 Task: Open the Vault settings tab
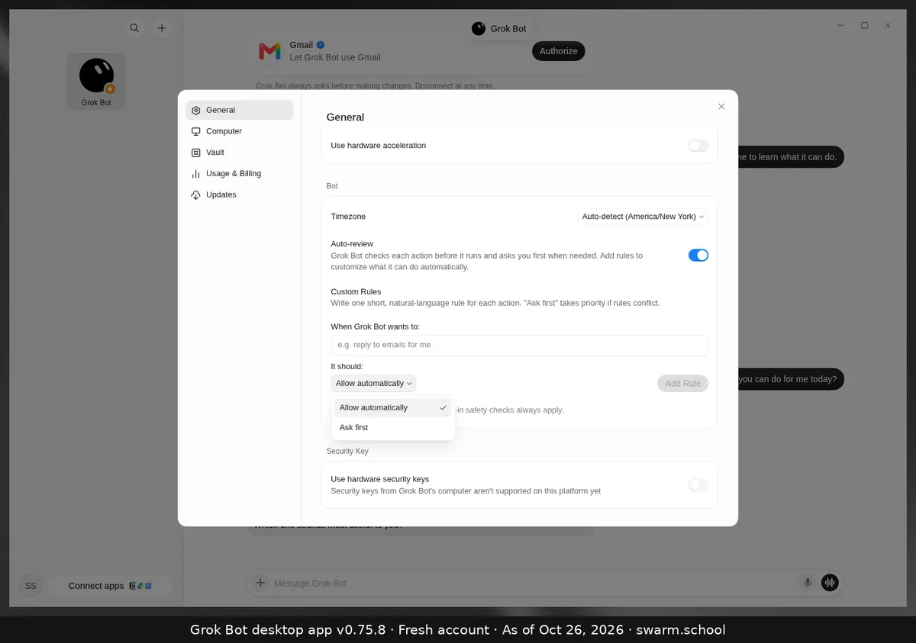[240, 153]
